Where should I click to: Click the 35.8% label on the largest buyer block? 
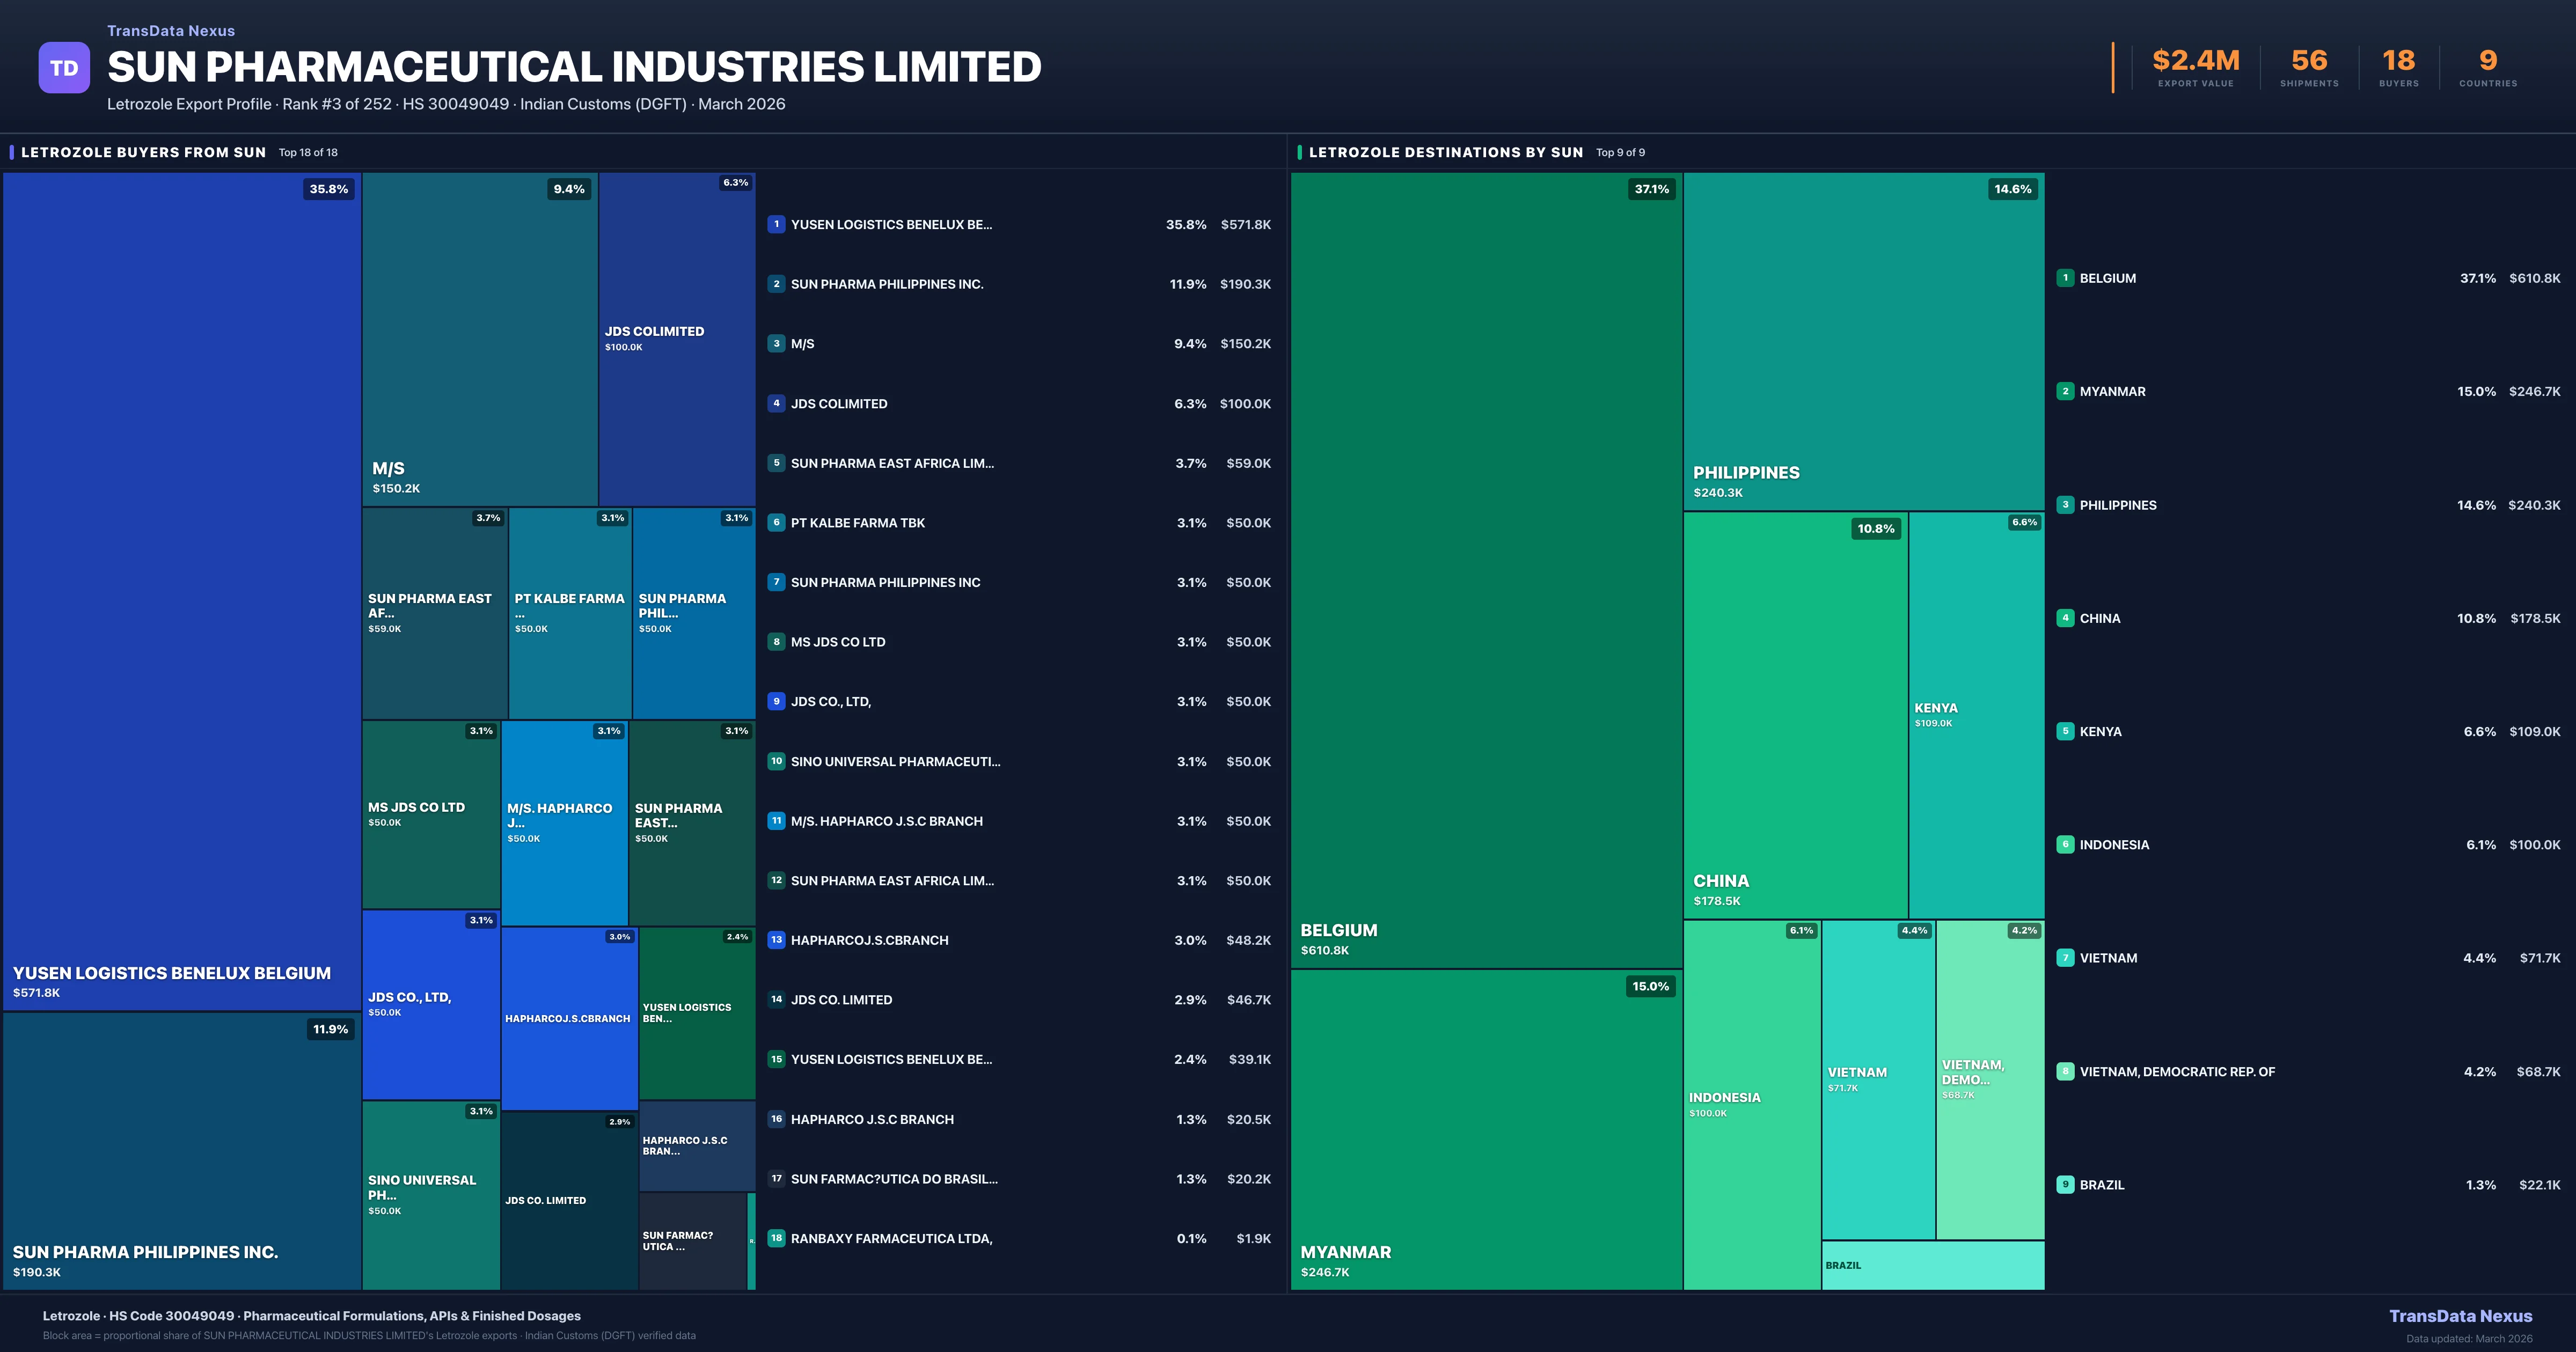pos(328,188)
